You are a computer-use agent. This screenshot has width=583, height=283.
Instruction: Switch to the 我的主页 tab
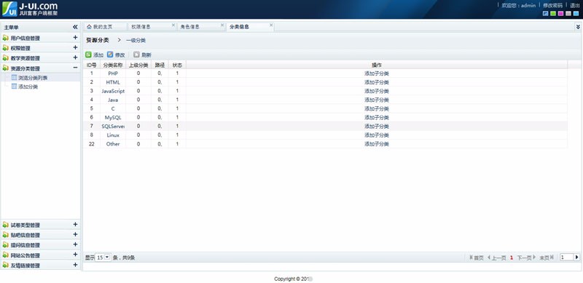pos(106,27)
